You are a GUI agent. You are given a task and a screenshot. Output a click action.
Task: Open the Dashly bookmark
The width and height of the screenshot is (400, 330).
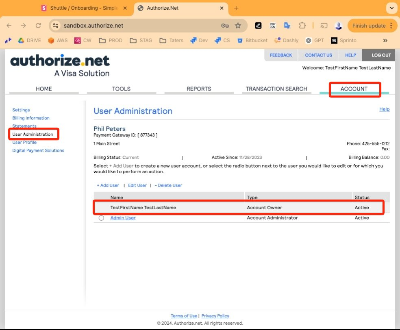[286, 40]
